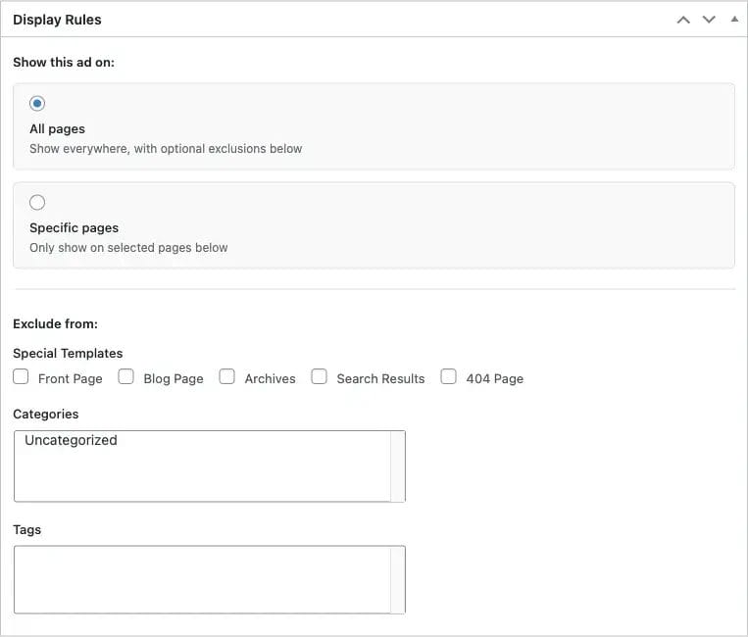Click the Categories list scrollbar
The height and width of the screenshot is (637, 748).
pyautogui.click(x=397, y=465)
